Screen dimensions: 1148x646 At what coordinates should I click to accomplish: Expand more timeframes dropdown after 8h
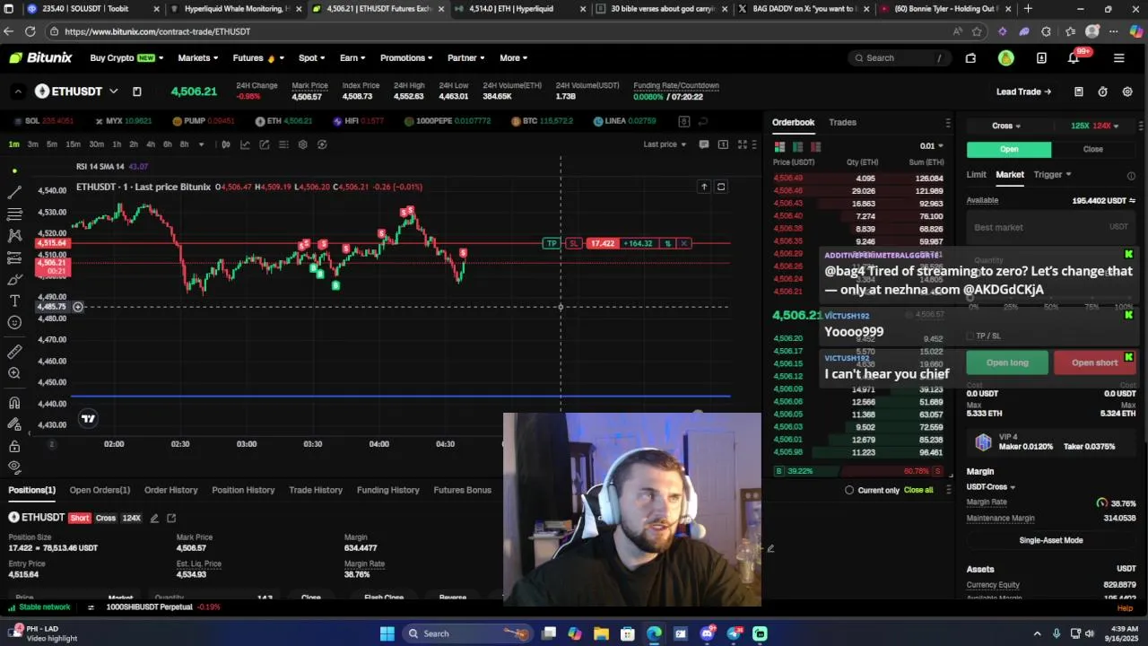tap(201, 144)
